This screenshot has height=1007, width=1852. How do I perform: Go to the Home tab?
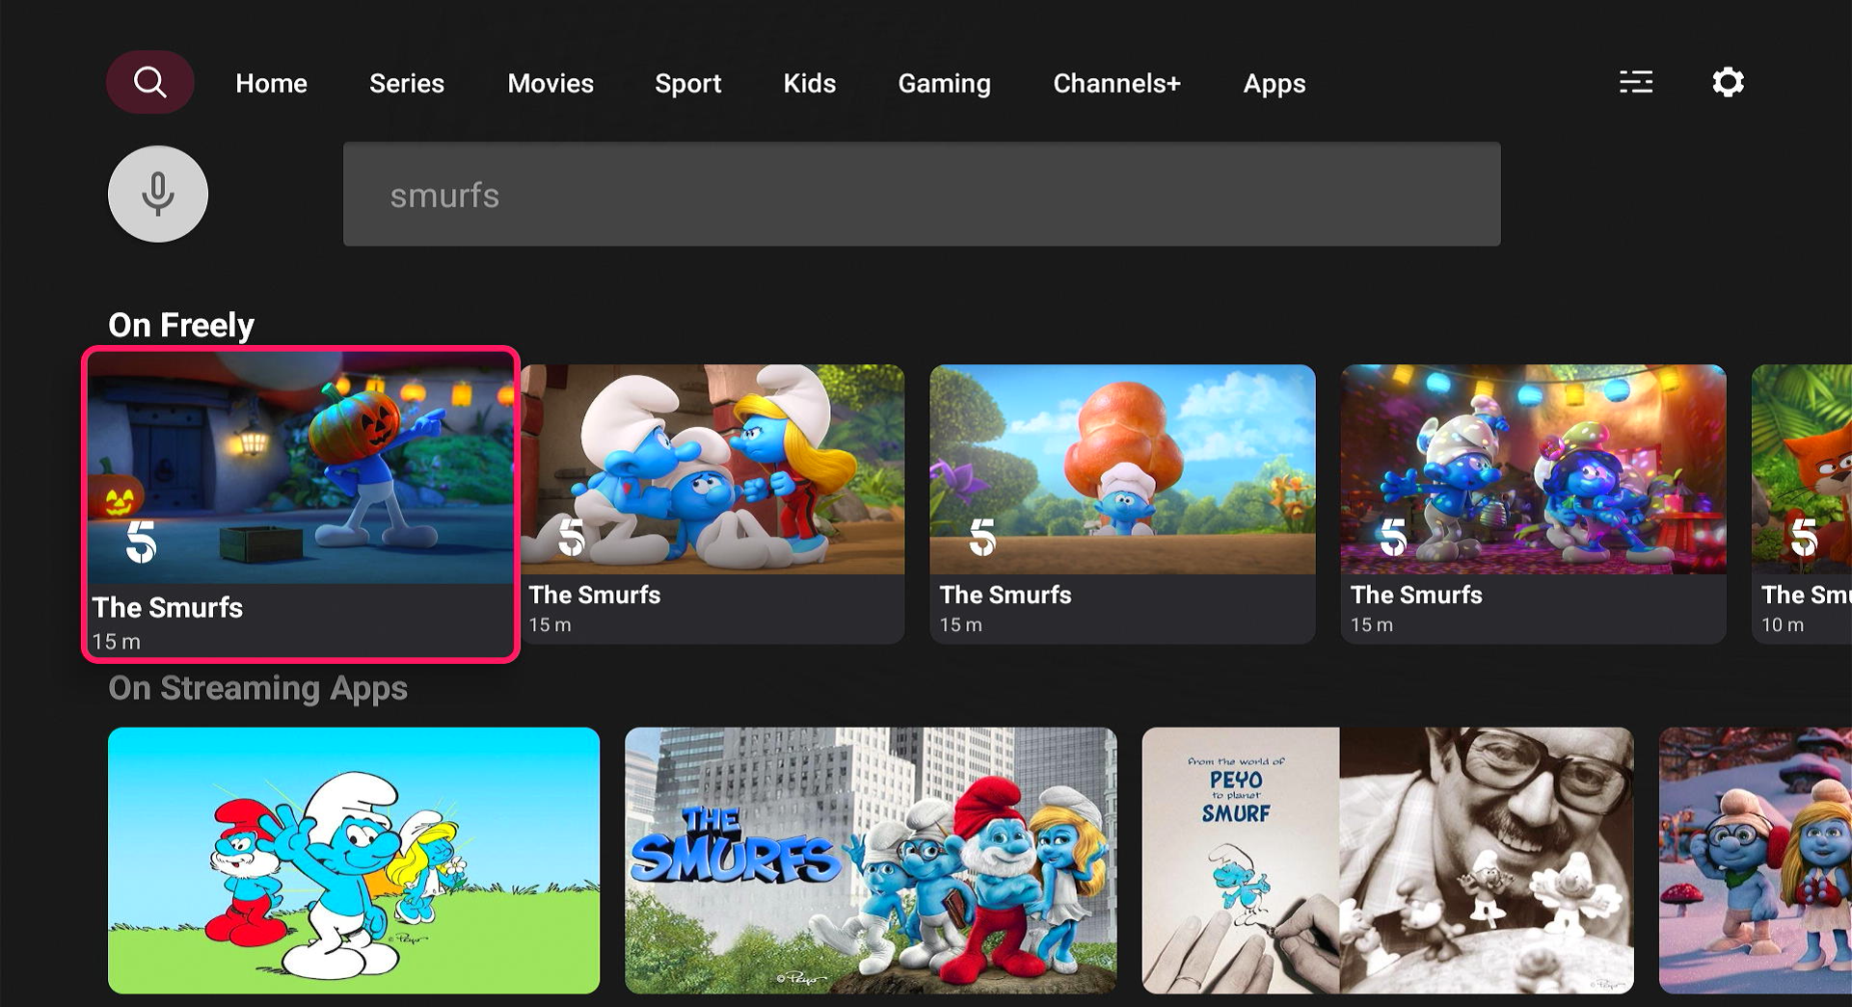pyautogui.click(x=271, y=84)
